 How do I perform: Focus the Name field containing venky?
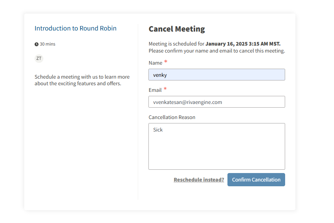click(x=216, y=75)
